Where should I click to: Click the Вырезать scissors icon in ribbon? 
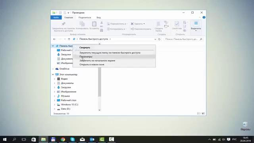click(102, 23)
